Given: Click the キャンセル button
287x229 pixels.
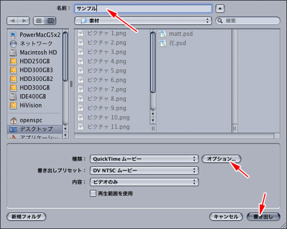Looking at the screenshot, I should (x=226, y=216).
